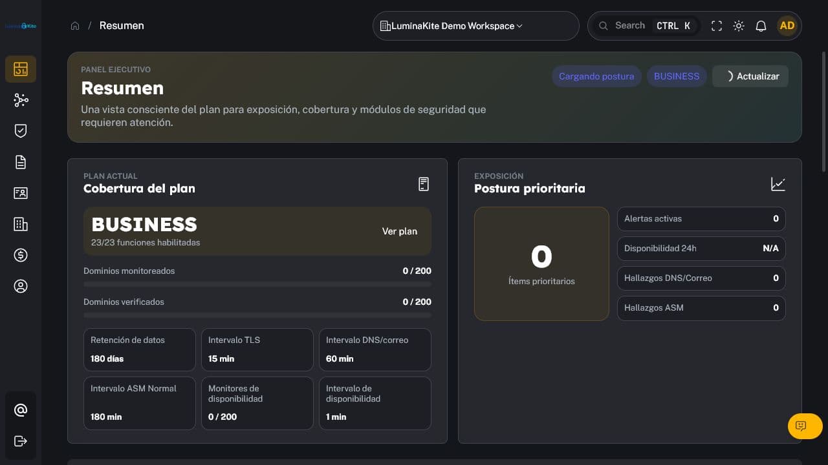This screenshot has width=828, height=465.
Task: Open the dashboard summary sidebar icon
Action: pyautogui.click(x=21, y=69)
